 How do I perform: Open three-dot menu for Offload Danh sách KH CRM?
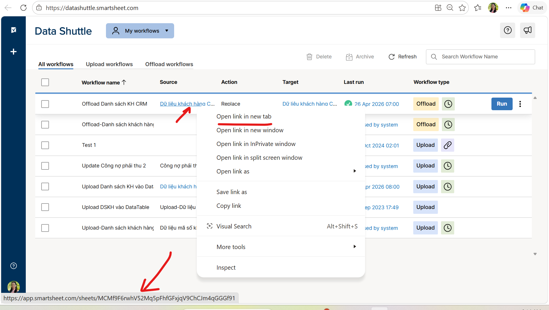(520, 104)
